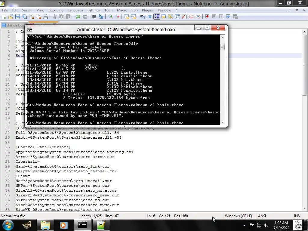Open the Macro menu
The width and height of the screenshot is (308, 231).
pos(122,10)
